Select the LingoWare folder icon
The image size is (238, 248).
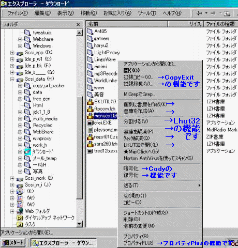point(90,59)
